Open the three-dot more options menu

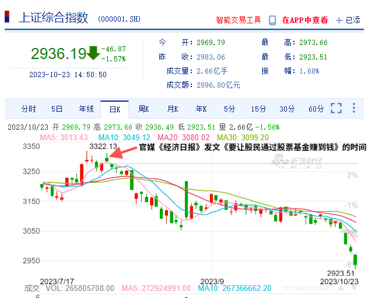354,108
